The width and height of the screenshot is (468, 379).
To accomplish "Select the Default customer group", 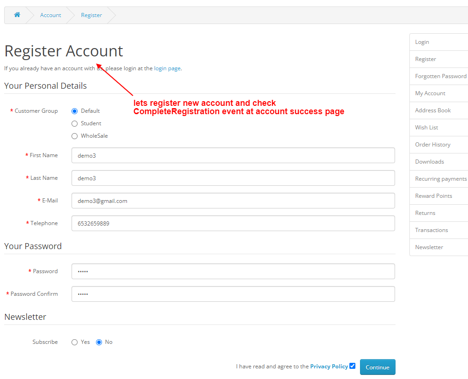I will click(75, 111).
